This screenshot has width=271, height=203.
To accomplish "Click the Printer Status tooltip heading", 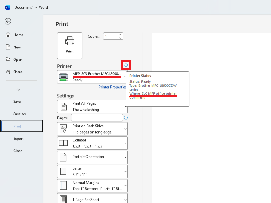I will (140, 76).
